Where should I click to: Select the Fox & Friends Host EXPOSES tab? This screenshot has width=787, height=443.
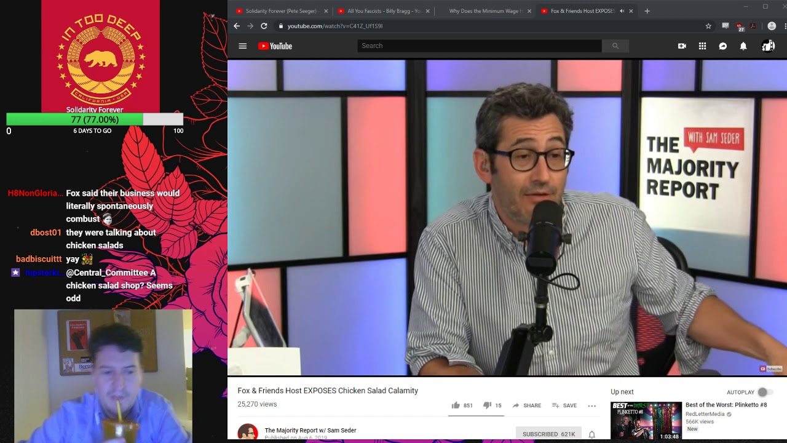[582, 11]
